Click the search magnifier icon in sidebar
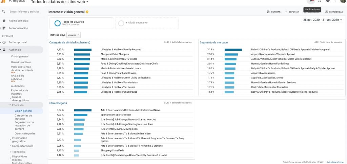This screenshot has height=164, width=347. (3, 12)
